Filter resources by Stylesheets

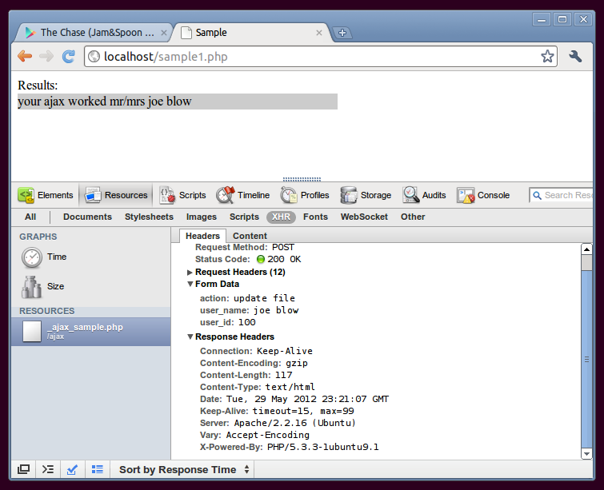coord(149,217)
